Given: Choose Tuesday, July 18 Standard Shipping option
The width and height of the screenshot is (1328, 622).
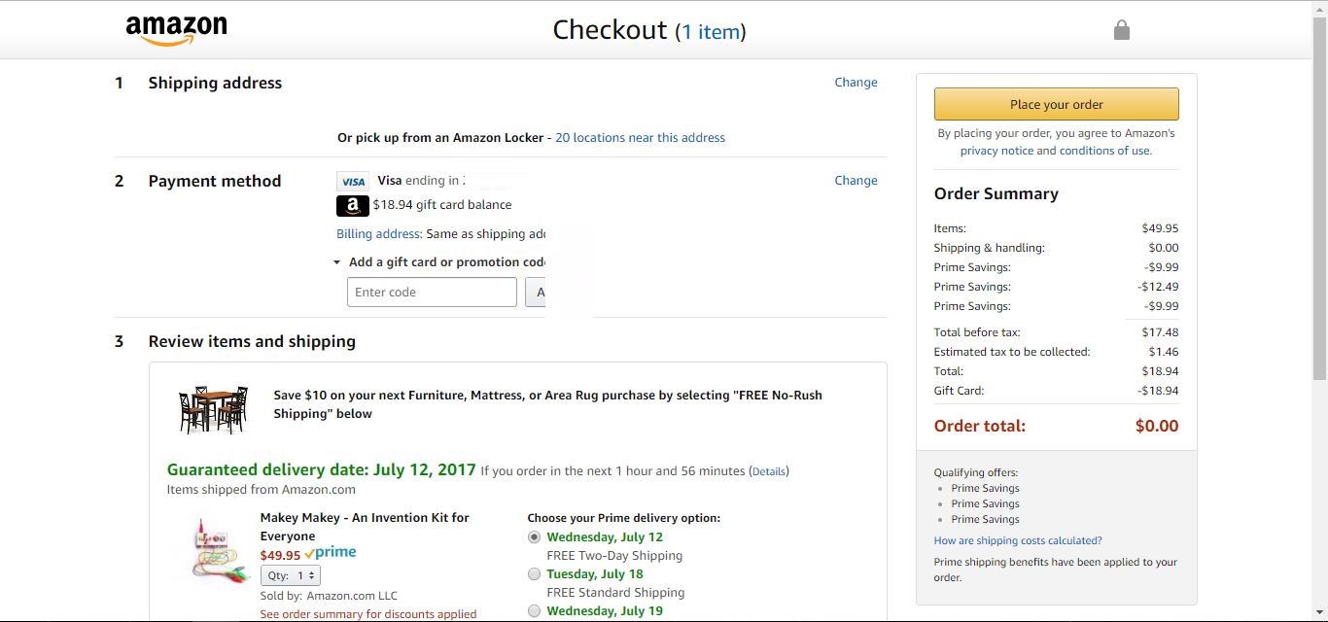Looking at the screenshot, I should point(534,574).
